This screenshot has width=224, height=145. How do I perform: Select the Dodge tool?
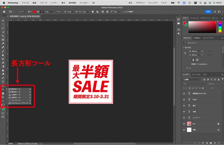(3, 74)
